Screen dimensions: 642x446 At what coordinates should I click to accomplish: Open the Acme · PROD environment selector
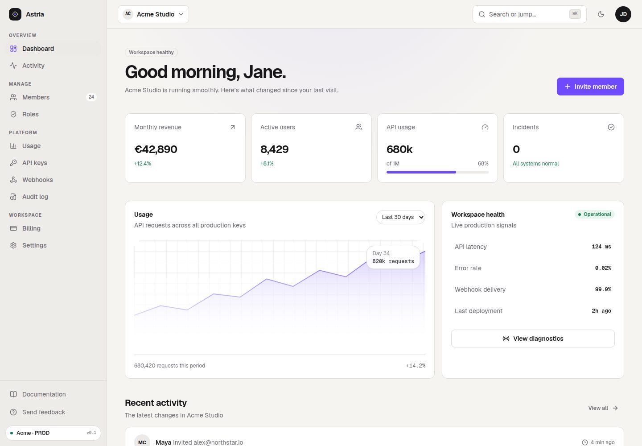click(x=53, y=433)
